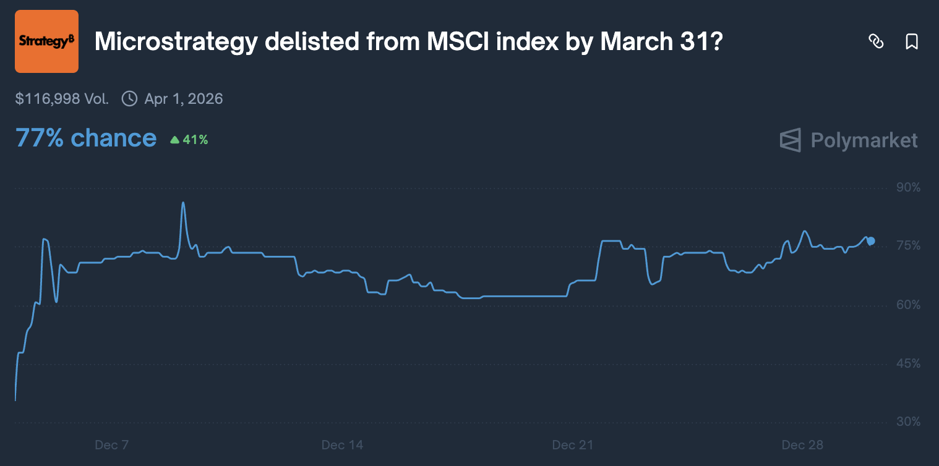Click the blue dot at the chart's end
Screen dimensions: 939x466
coord(870,241)
